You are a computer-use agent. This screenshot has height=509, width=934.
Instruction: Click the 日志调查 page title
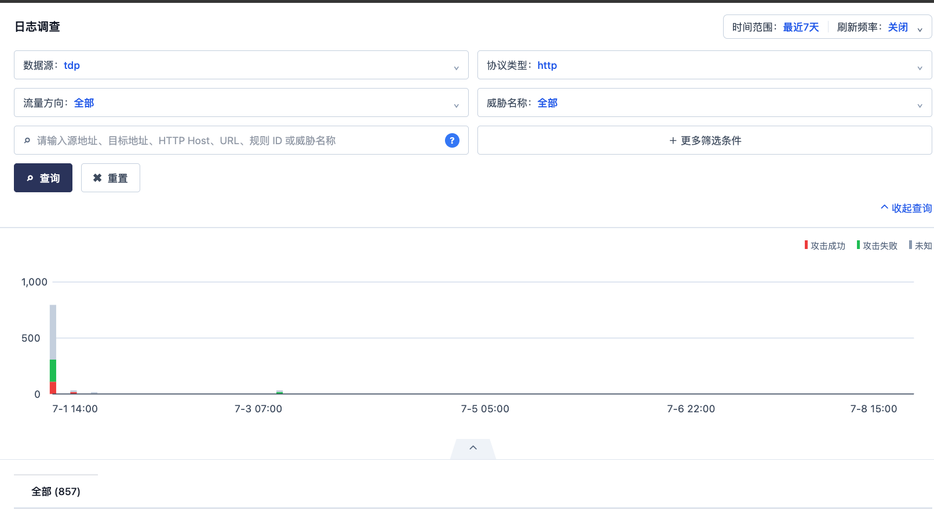(x=37, y=27)
